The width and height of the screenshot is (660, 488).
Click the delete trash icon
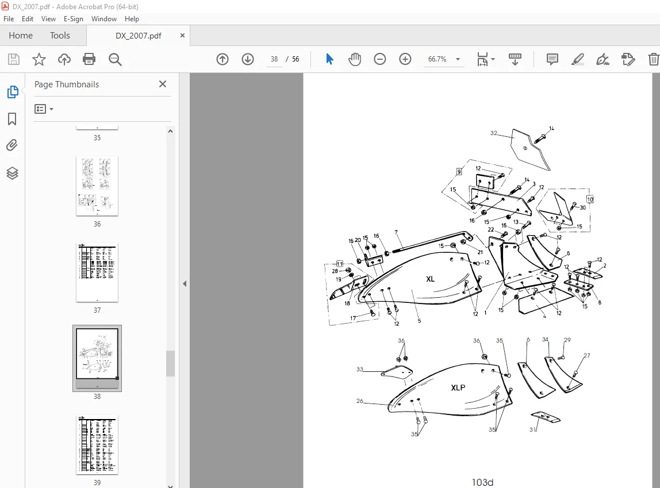pos(653,59)
